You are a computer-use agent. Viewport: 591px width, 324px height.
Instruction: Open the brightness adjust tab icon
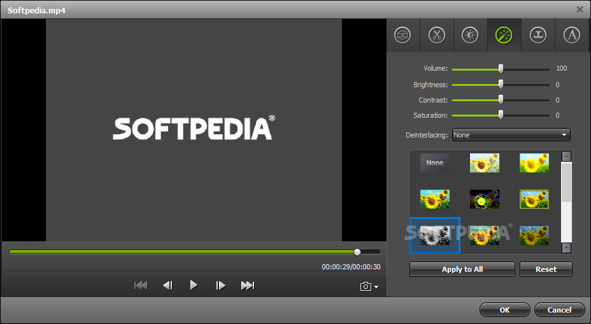pos(470,36)
